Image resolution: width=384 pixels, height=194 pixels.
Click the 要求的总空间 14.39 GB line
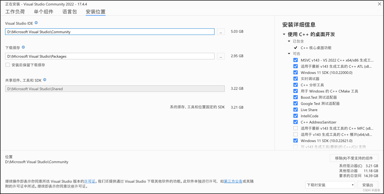[359, 176]
